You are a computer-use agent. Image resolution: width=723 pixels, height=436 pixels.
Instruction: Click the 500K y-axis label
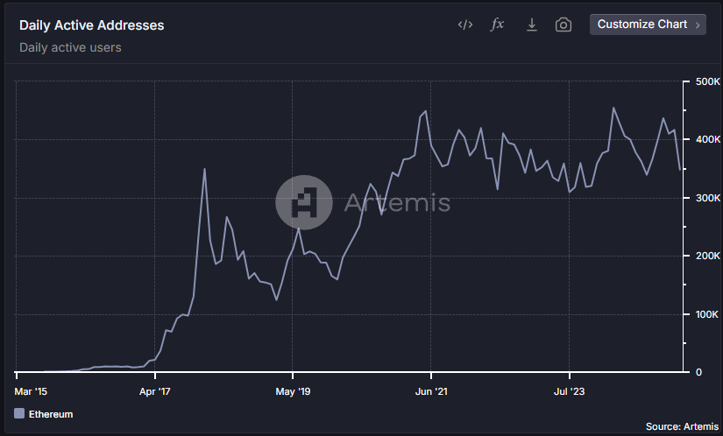(706, 82)
